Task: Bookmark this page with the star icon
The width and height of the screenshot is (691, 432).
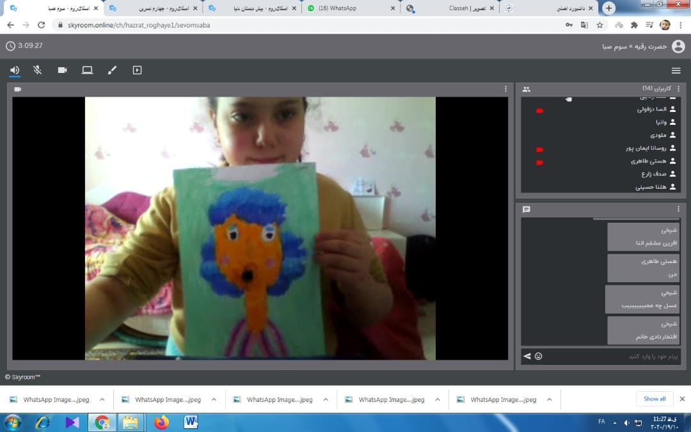Action: (x=600, y=25)
